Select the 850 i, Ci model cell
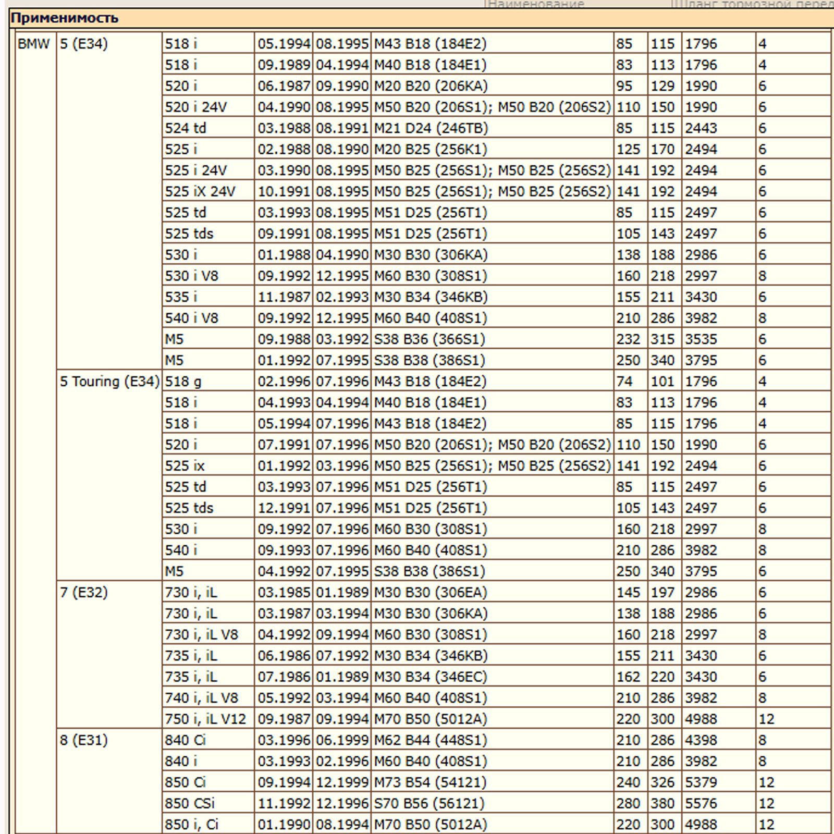The width and height of the screenshot is (834, 834). 192,825
